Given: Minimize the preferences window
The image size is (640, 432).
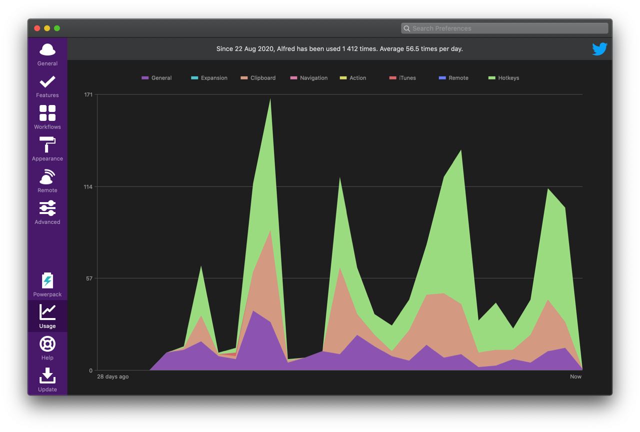Looking at the screenshot, I should (47, 28).
